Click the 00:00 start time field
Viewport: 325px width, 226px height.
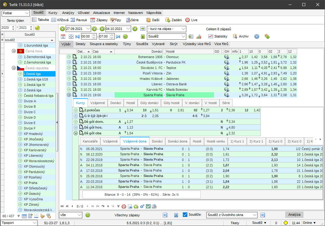[86, 36]
